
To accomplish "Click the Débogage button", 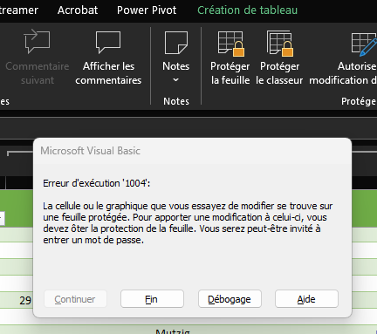I will click(230, 299).
